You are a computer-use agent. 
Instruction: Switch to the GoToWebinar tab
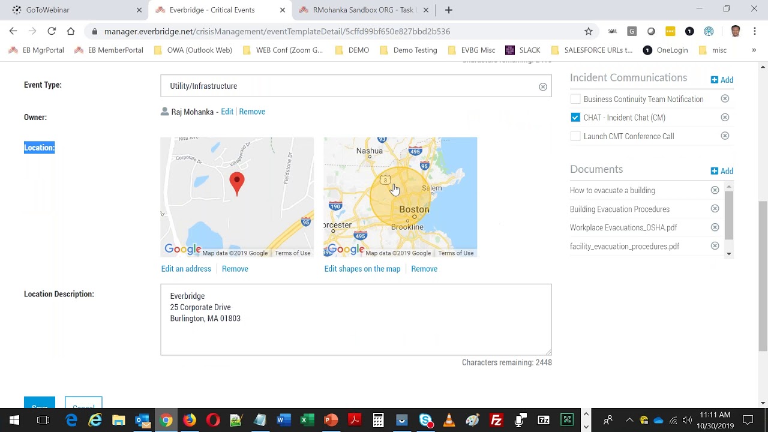[74, 10]
